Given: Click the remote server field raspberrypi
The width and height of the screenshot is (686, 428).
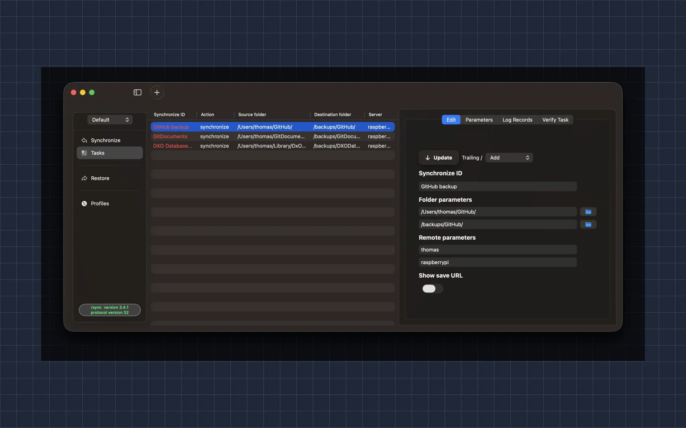Looking at the screenshot, I should [x=497, y=262].
